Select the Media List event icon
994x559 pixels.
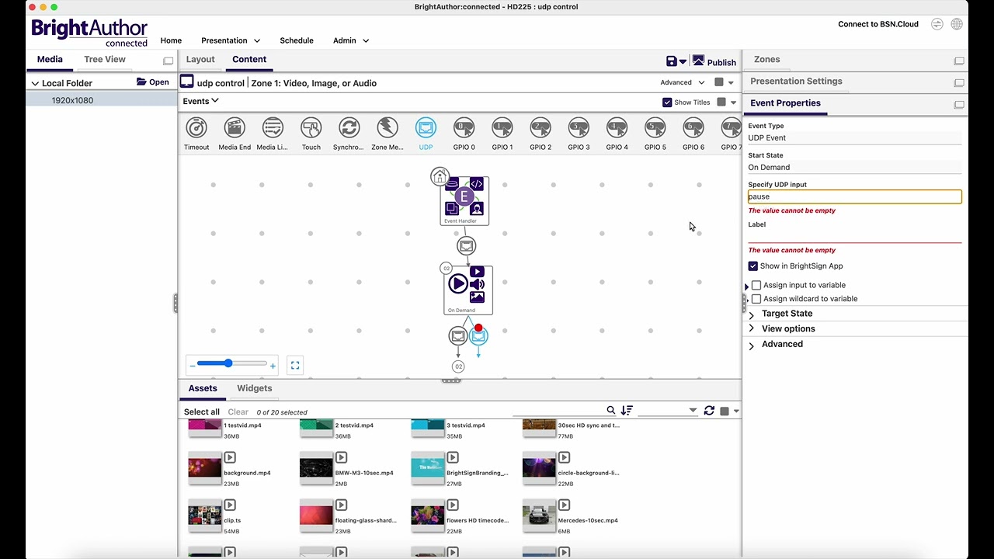tap(273, 128)
